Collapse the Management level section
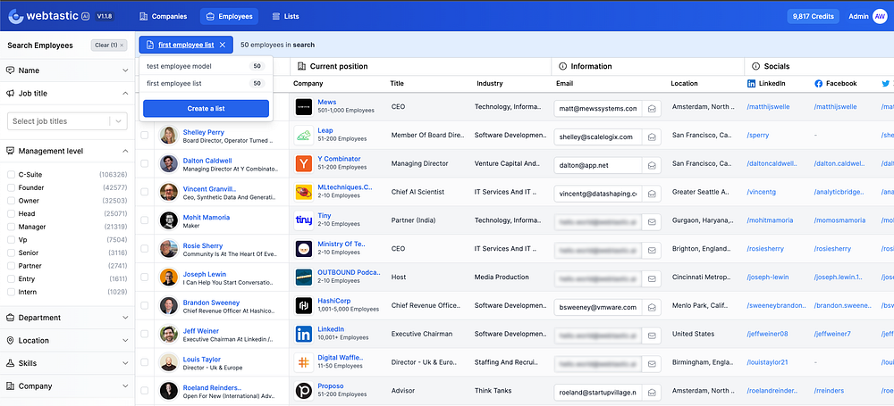 coord(67,151)
